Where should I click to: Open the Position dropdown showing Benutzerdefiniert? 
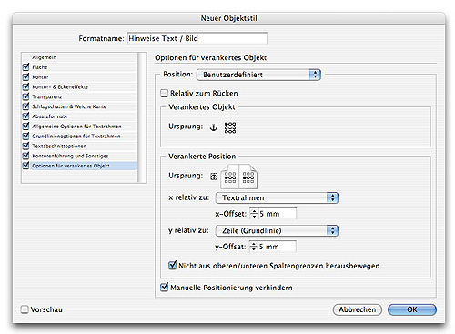point(258,75)
